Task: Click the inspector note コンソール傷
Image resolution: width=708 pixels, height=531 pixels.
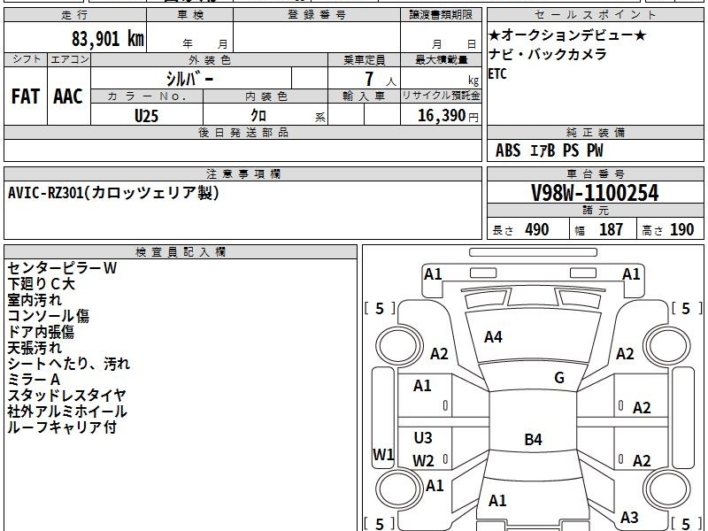Action: click(49, 316)
